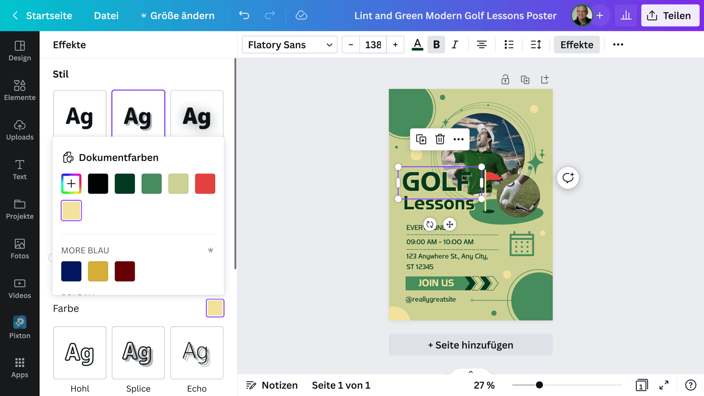The width and height of the screenshot is (704, 396).
Task: Click the cloud save status icon
Action: coord(301,15)
